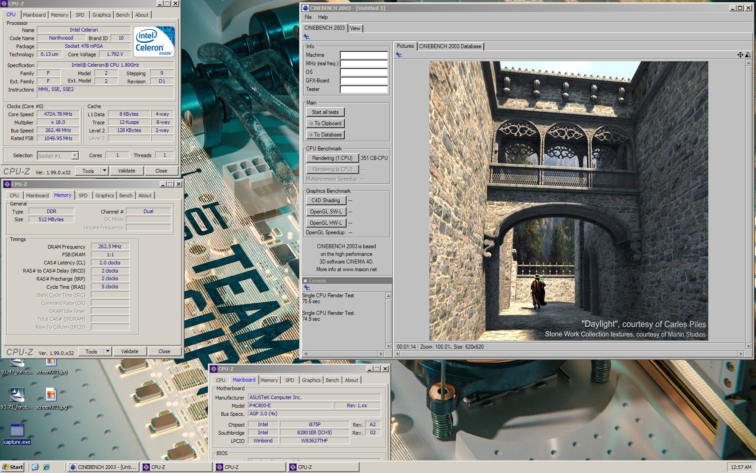Click Tools button in the CPU-Z Memory window
Screen dimensions: 756x473
[91, 351]
